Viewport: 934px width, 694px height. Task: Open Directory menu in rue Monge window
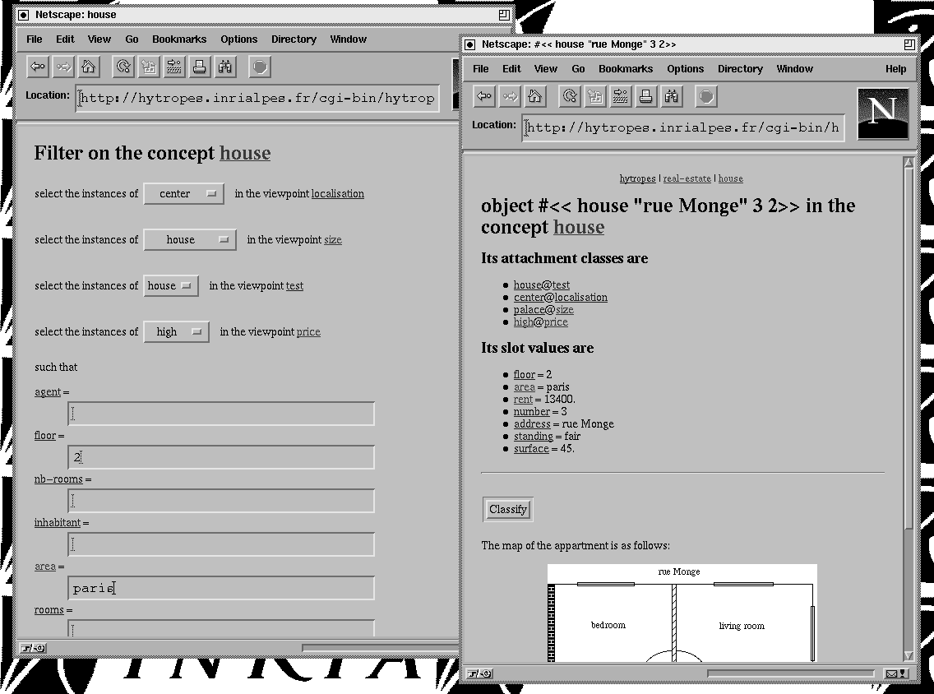pyautogui.click(x=741, y=69)
